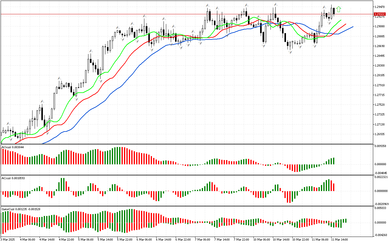Click the 1.29080 price scale label
389x243 pixels.
(380, 26)
